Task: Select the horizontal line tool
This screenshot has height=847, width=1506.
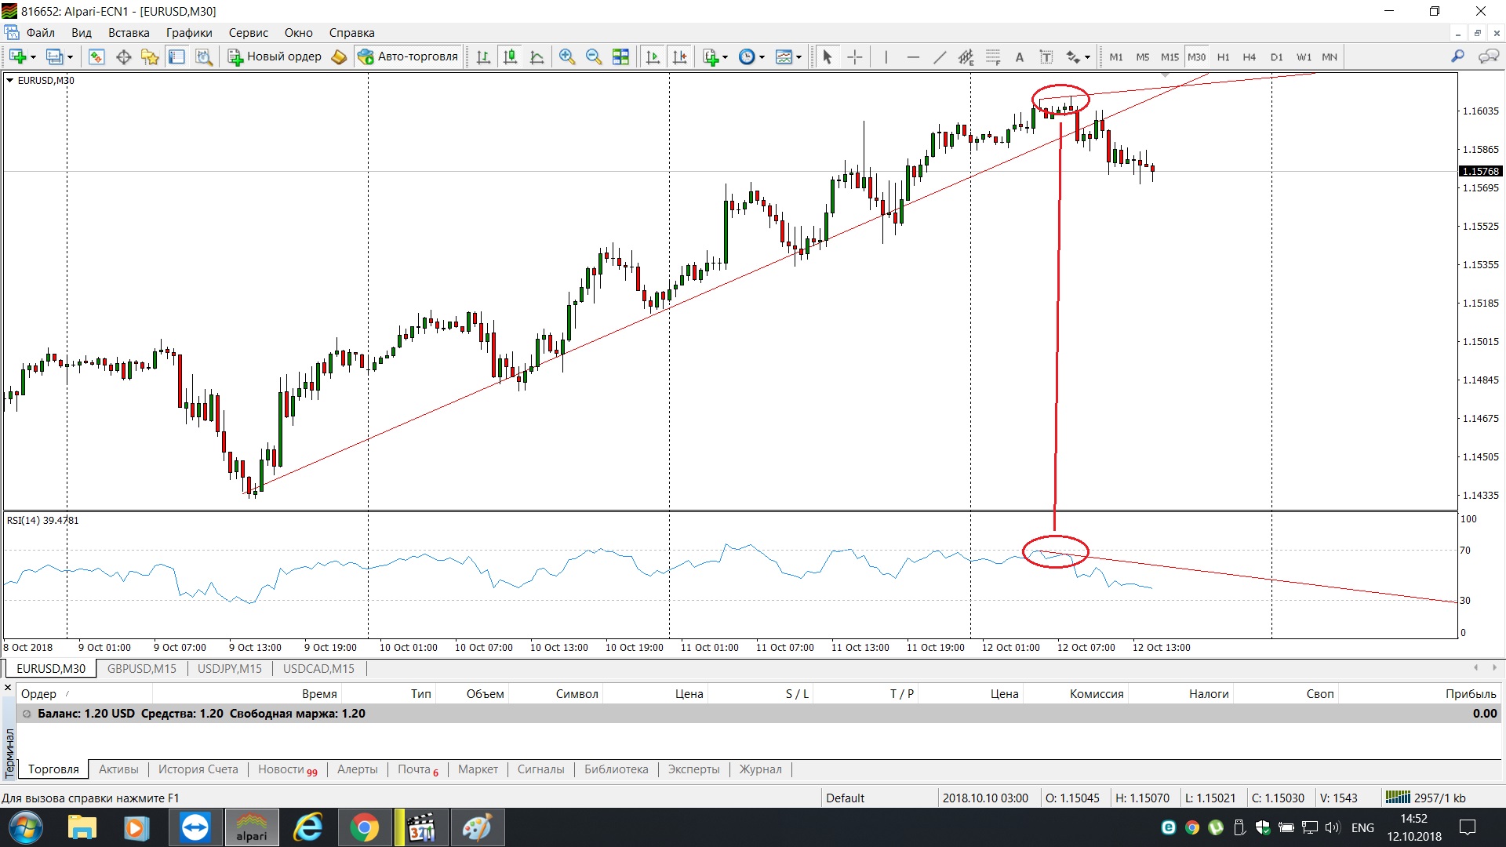Action: click(912, 56)
